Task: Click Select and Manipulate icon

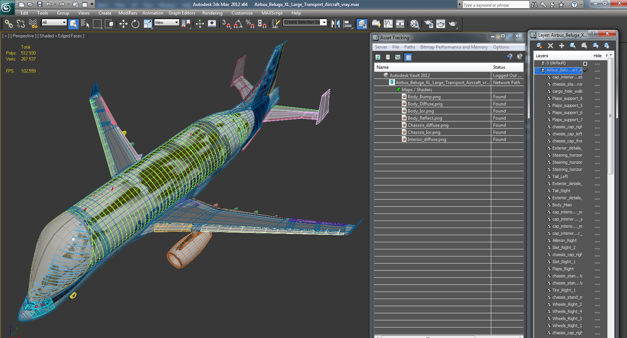Action: pyautogui.click(x=200, y=24)
